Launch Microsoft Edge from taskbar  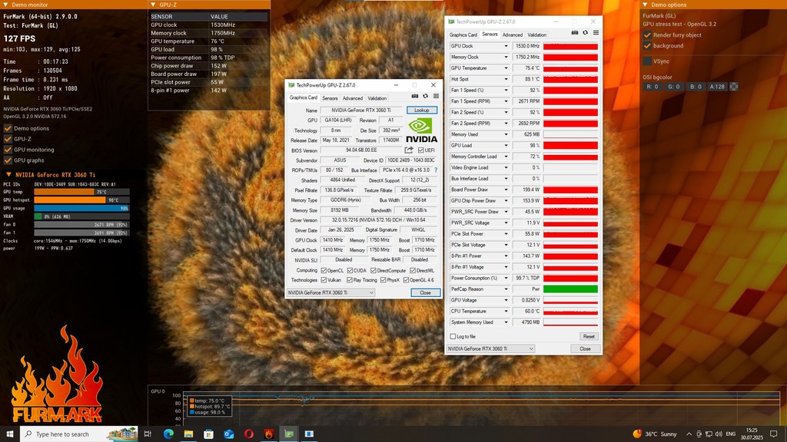168,434
